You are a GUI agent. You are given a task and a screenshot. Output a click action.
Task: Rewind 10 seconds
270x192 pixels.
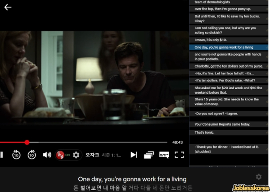click(16, 155)
